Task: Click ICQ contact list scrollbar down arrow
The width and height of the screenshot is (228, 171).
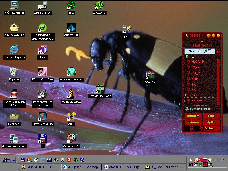Action: (218, 103)
